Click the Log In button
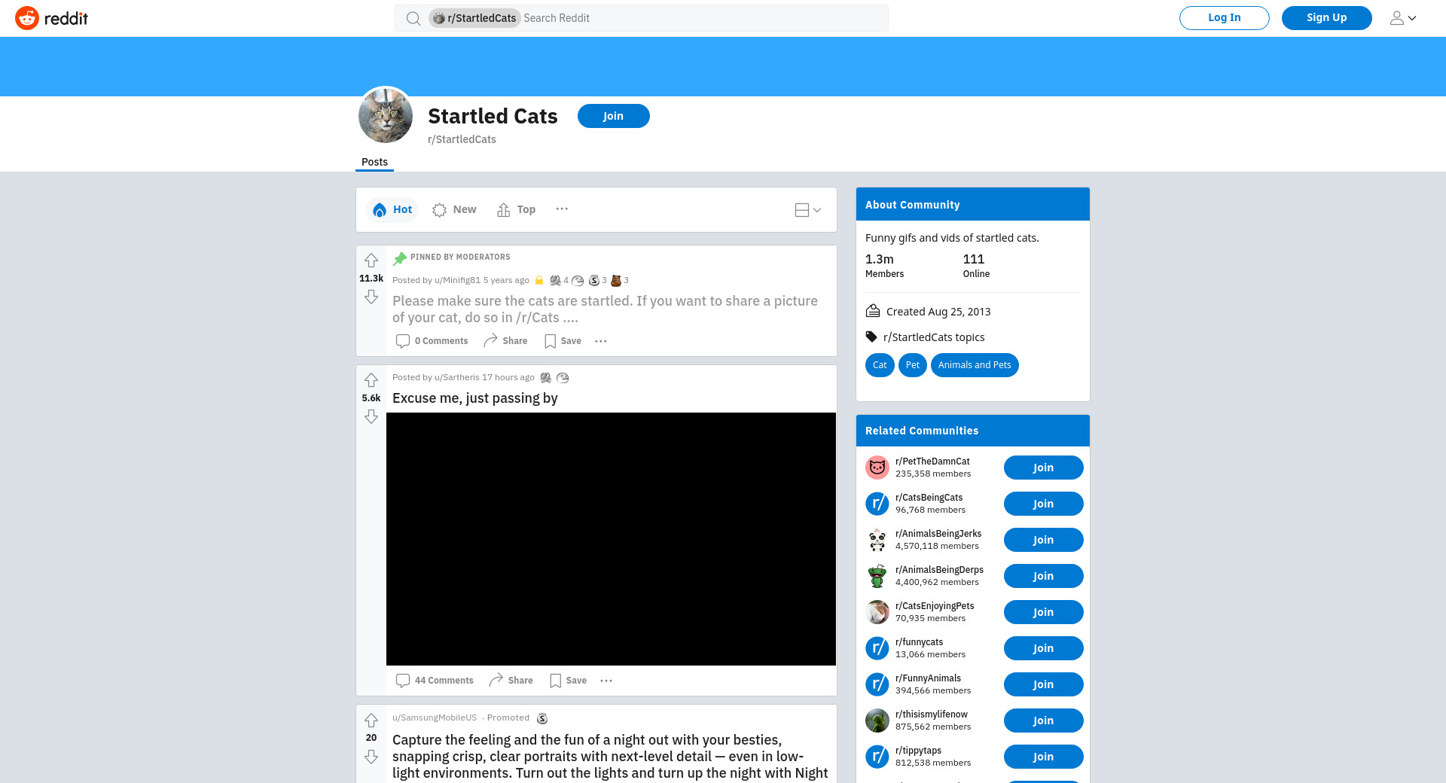 [1224, 18]
